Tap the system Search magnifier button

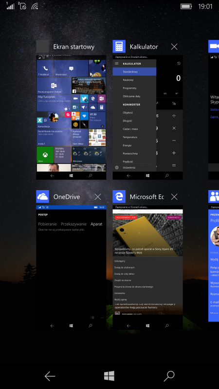pyautogui.click(x=169, y=376)
